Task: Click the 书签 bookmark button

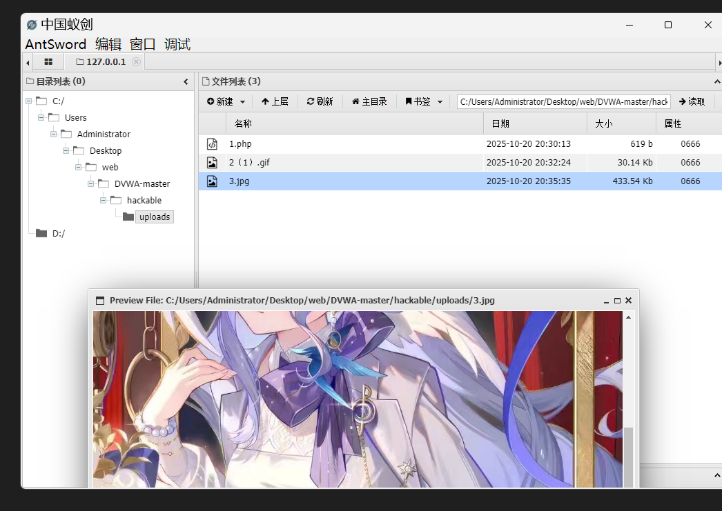Action: [x=418, y=101]
